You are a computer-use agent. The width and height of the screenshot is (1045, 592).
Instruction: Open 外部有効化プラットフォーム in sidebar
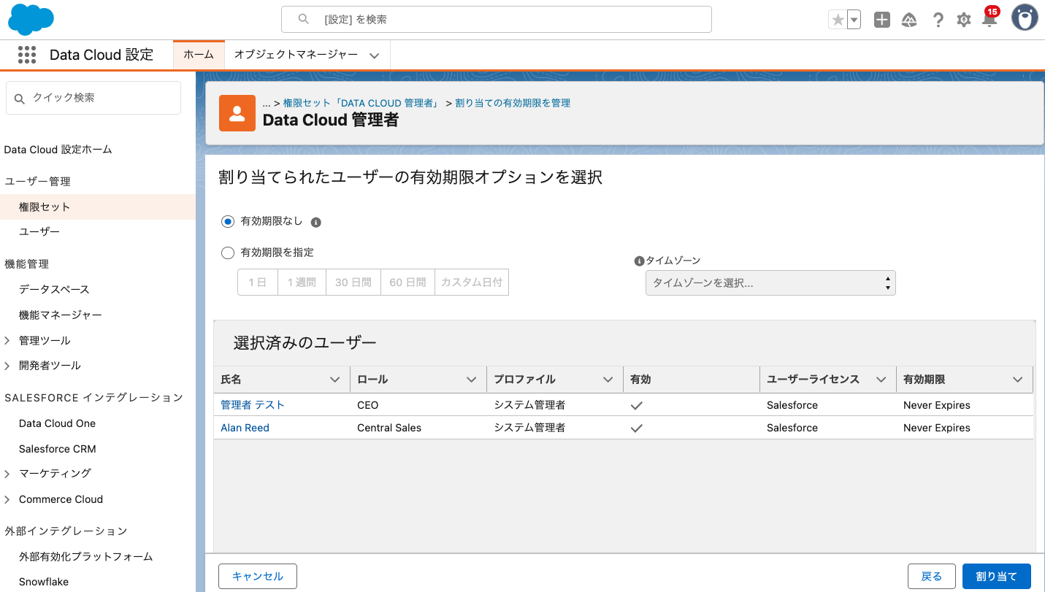click(86, 556)
